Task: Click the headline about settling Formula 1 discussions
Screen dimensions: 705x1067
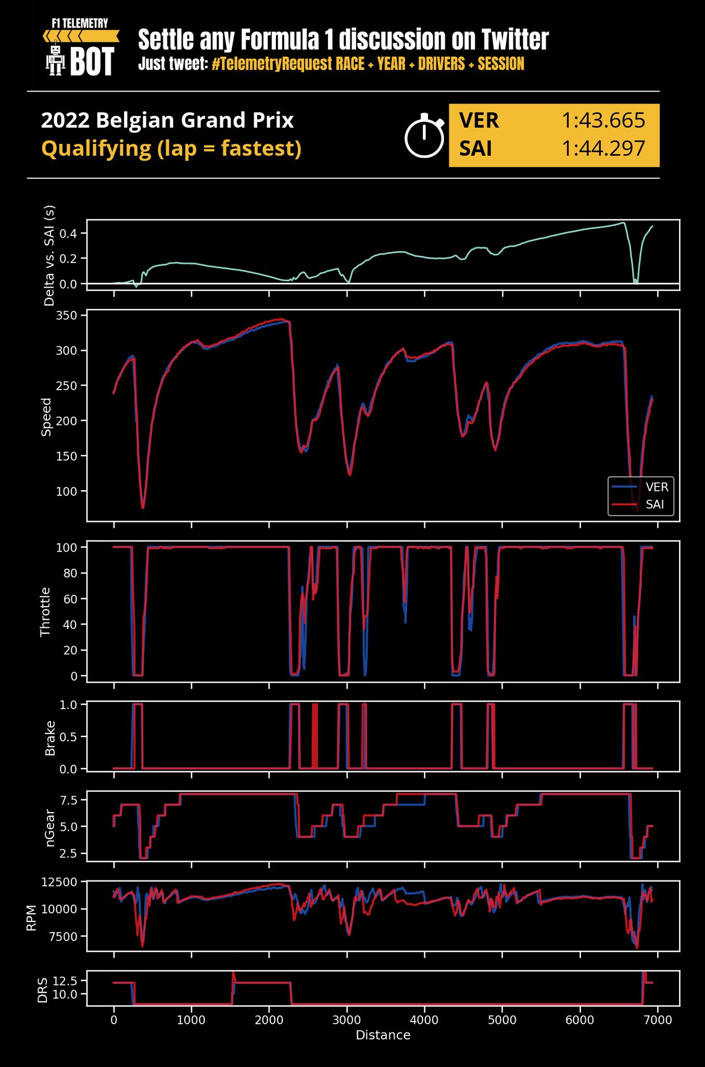Action: (343, 40)
